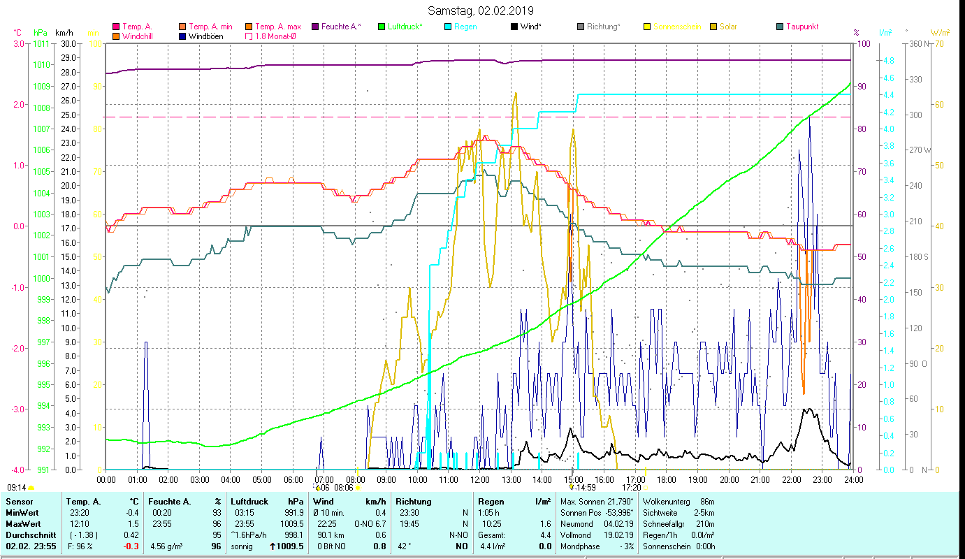Screen dimensions: 965x559
Task: Select the 18:00 time axis label
Action: (667, 480)
